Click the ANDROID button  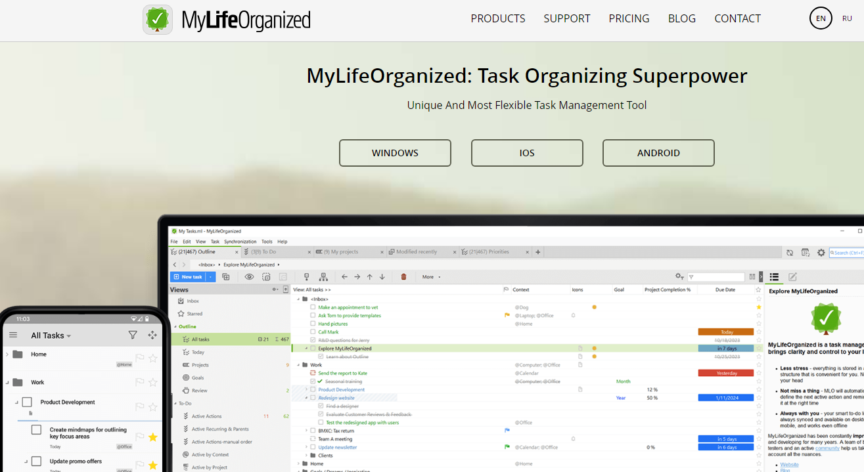658,153
